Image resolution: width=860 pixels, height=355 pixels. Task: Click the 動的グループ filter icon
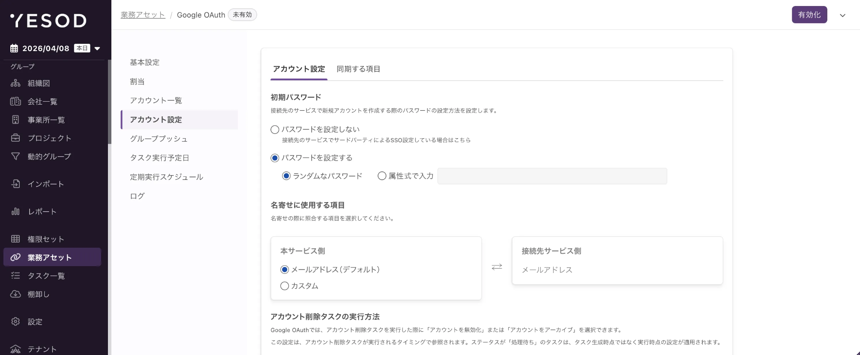(x=15, y=156)
